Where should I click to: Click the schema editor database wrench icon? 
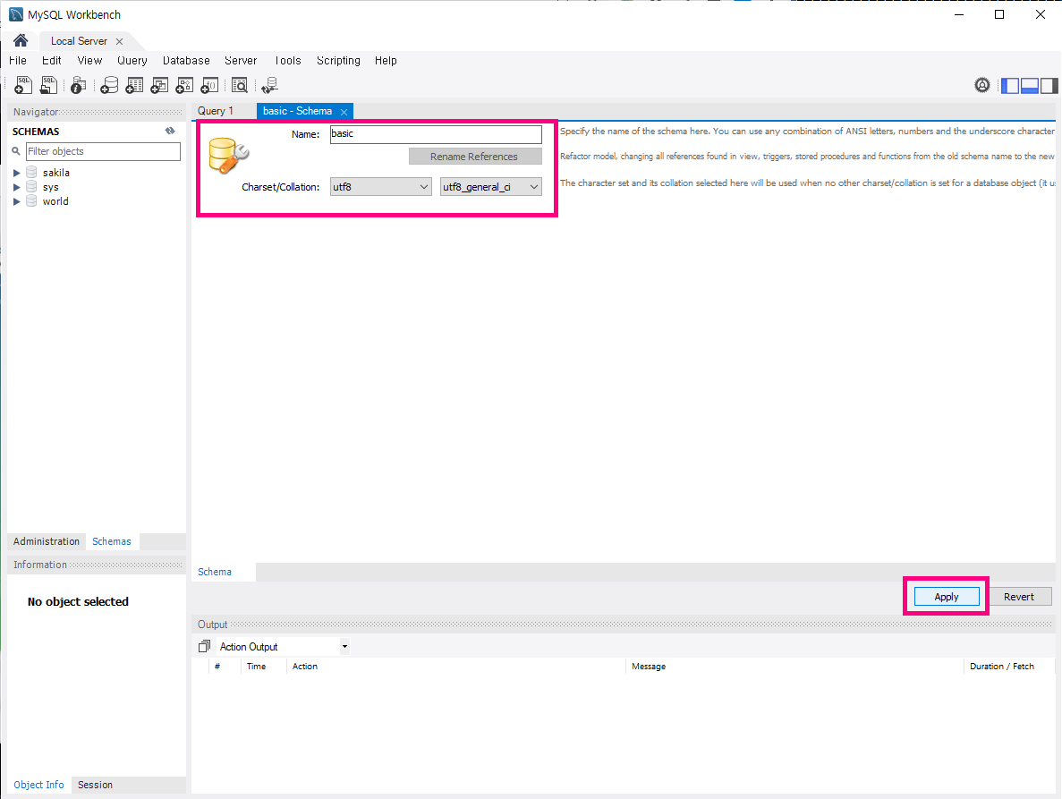click(x=228, y=156)
